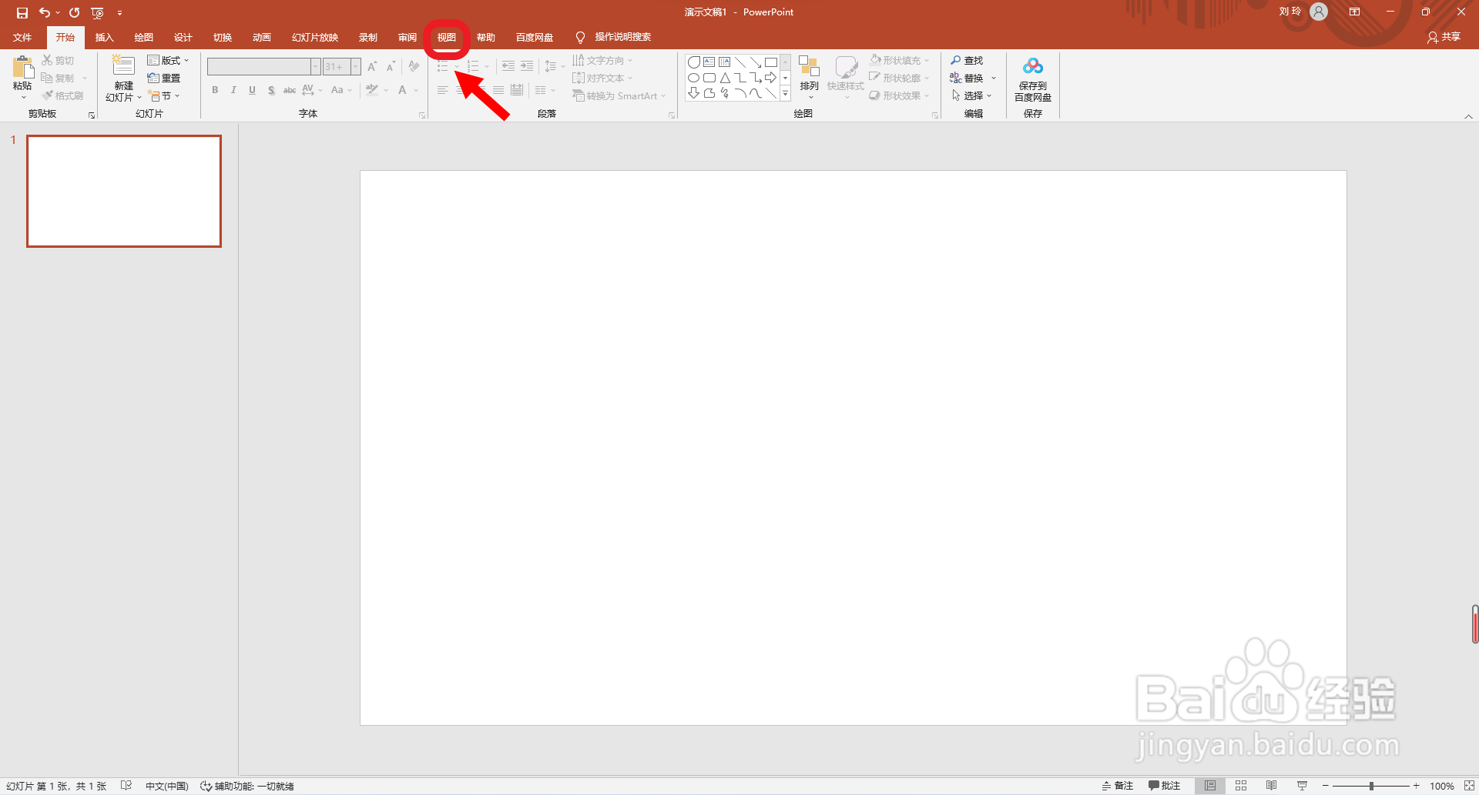Select the triangle shape in shapes gallery
This screenshot has height=795, width=1479.
(x=724, y=78)
